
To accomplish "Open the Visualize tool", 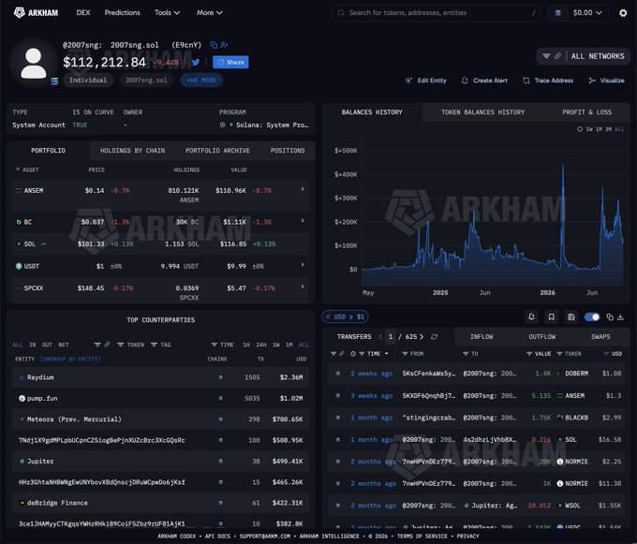I will point(606,81).
